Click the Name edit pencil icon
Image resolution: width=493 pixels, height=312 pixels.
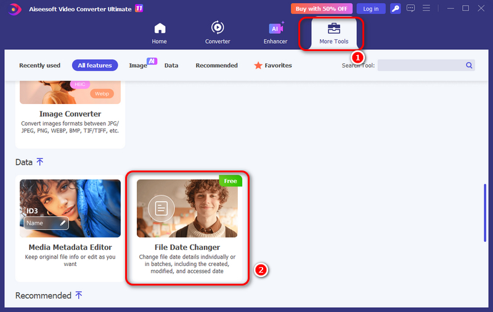63,223
